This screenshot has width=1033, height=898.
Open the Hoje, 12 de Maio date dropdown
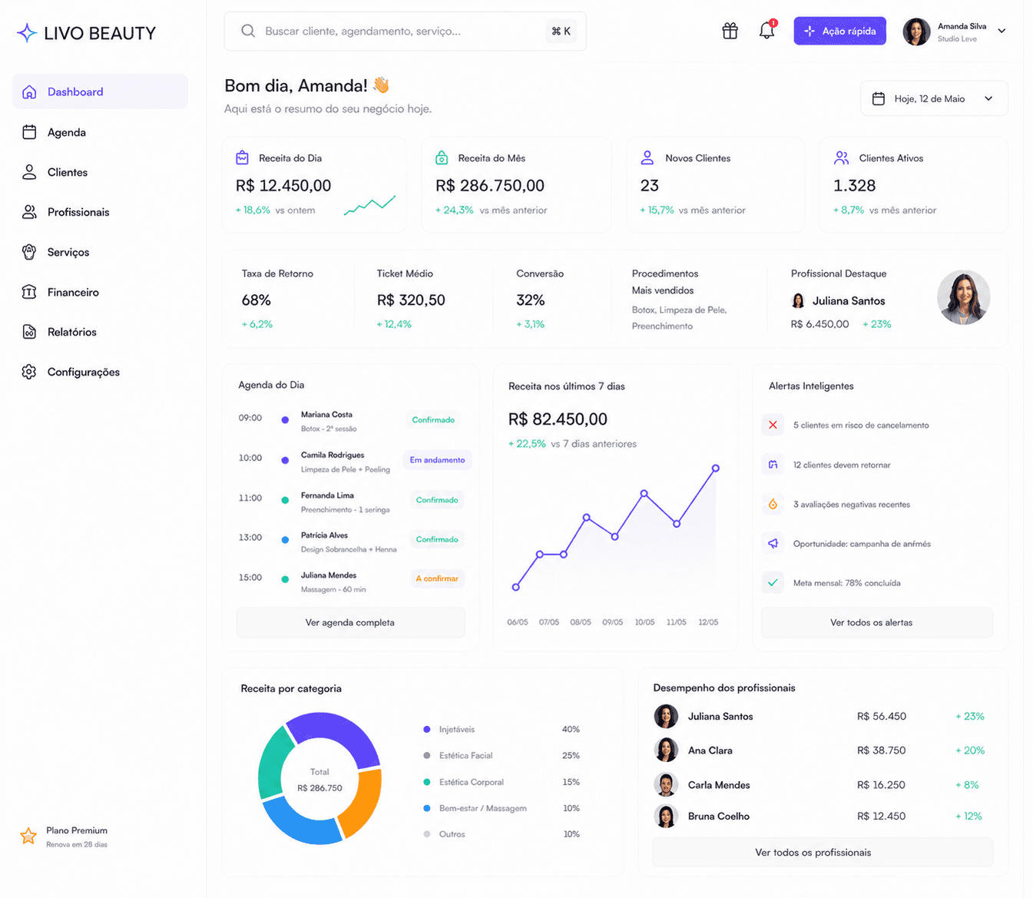point(934,98)
